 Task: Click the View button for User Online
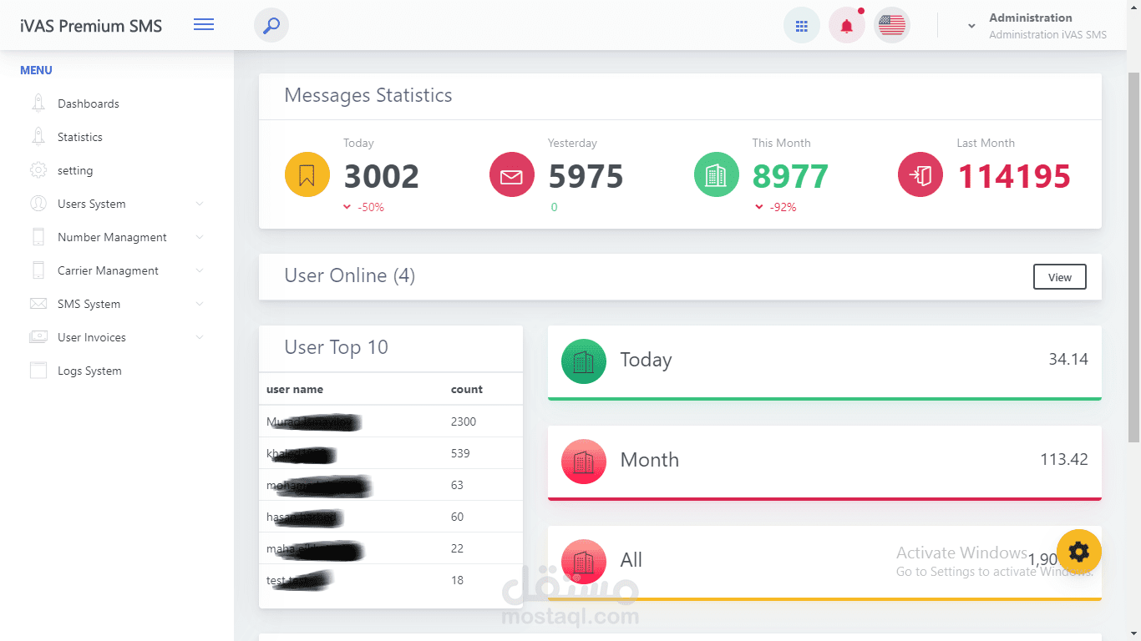pyautogui.click(x=1060, y=277)
